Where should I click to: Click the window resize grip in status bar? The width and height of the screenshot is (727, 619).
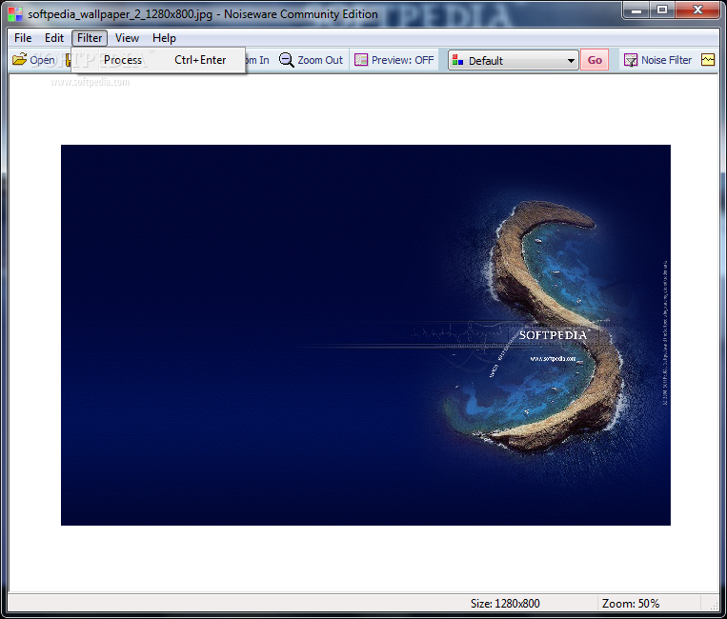715,605
